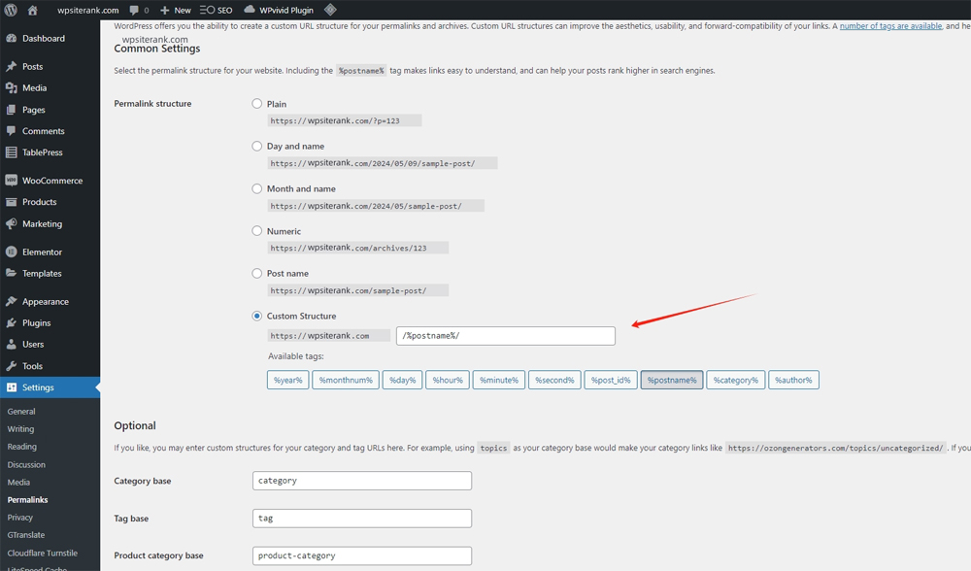Click the custom structure input field

pos(505,336)
